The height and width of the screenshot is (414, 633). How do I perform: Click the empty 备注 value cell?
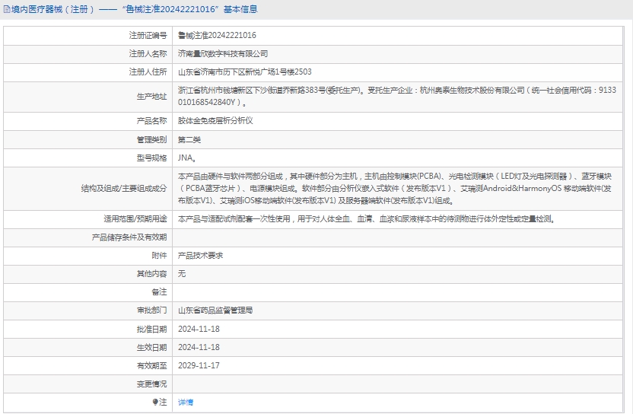pos(396,291)
